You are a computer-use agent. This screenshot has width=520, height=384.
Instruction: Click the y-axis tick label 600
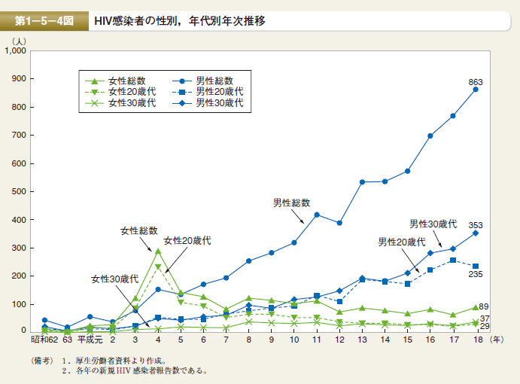[19, 163]
